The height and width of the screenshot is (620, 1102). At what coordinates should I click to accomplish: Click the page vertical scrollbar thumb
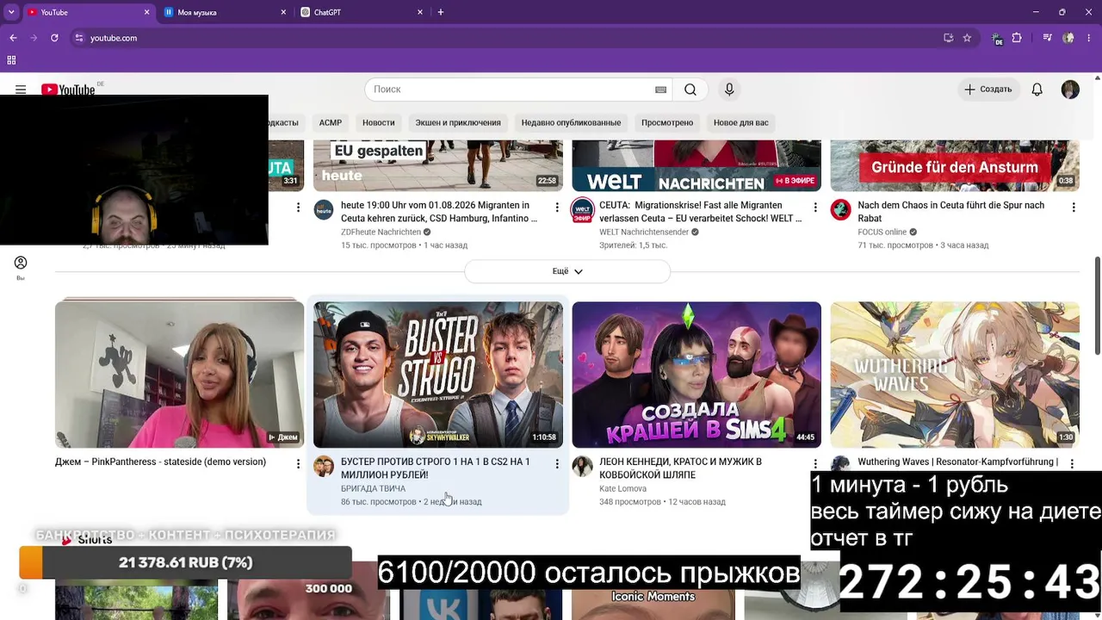pyautogui.click(x=1097, y=304)
